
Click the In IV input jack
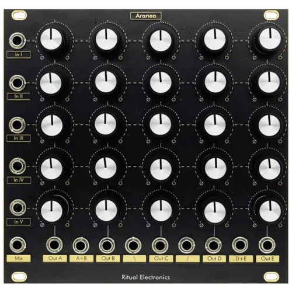click(17, 166)
